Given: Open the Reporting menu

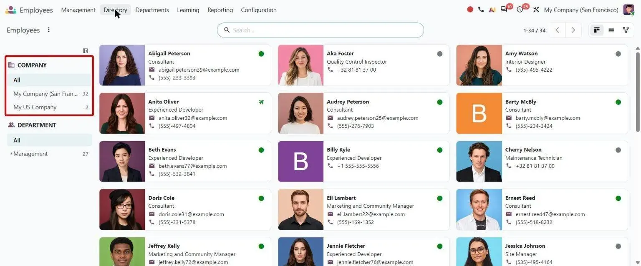Looking at the screenshot, I should click(x=220, y=10).
